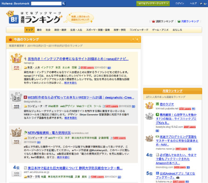
Task: Open the インテリア tag link
Action: point(47,68)
